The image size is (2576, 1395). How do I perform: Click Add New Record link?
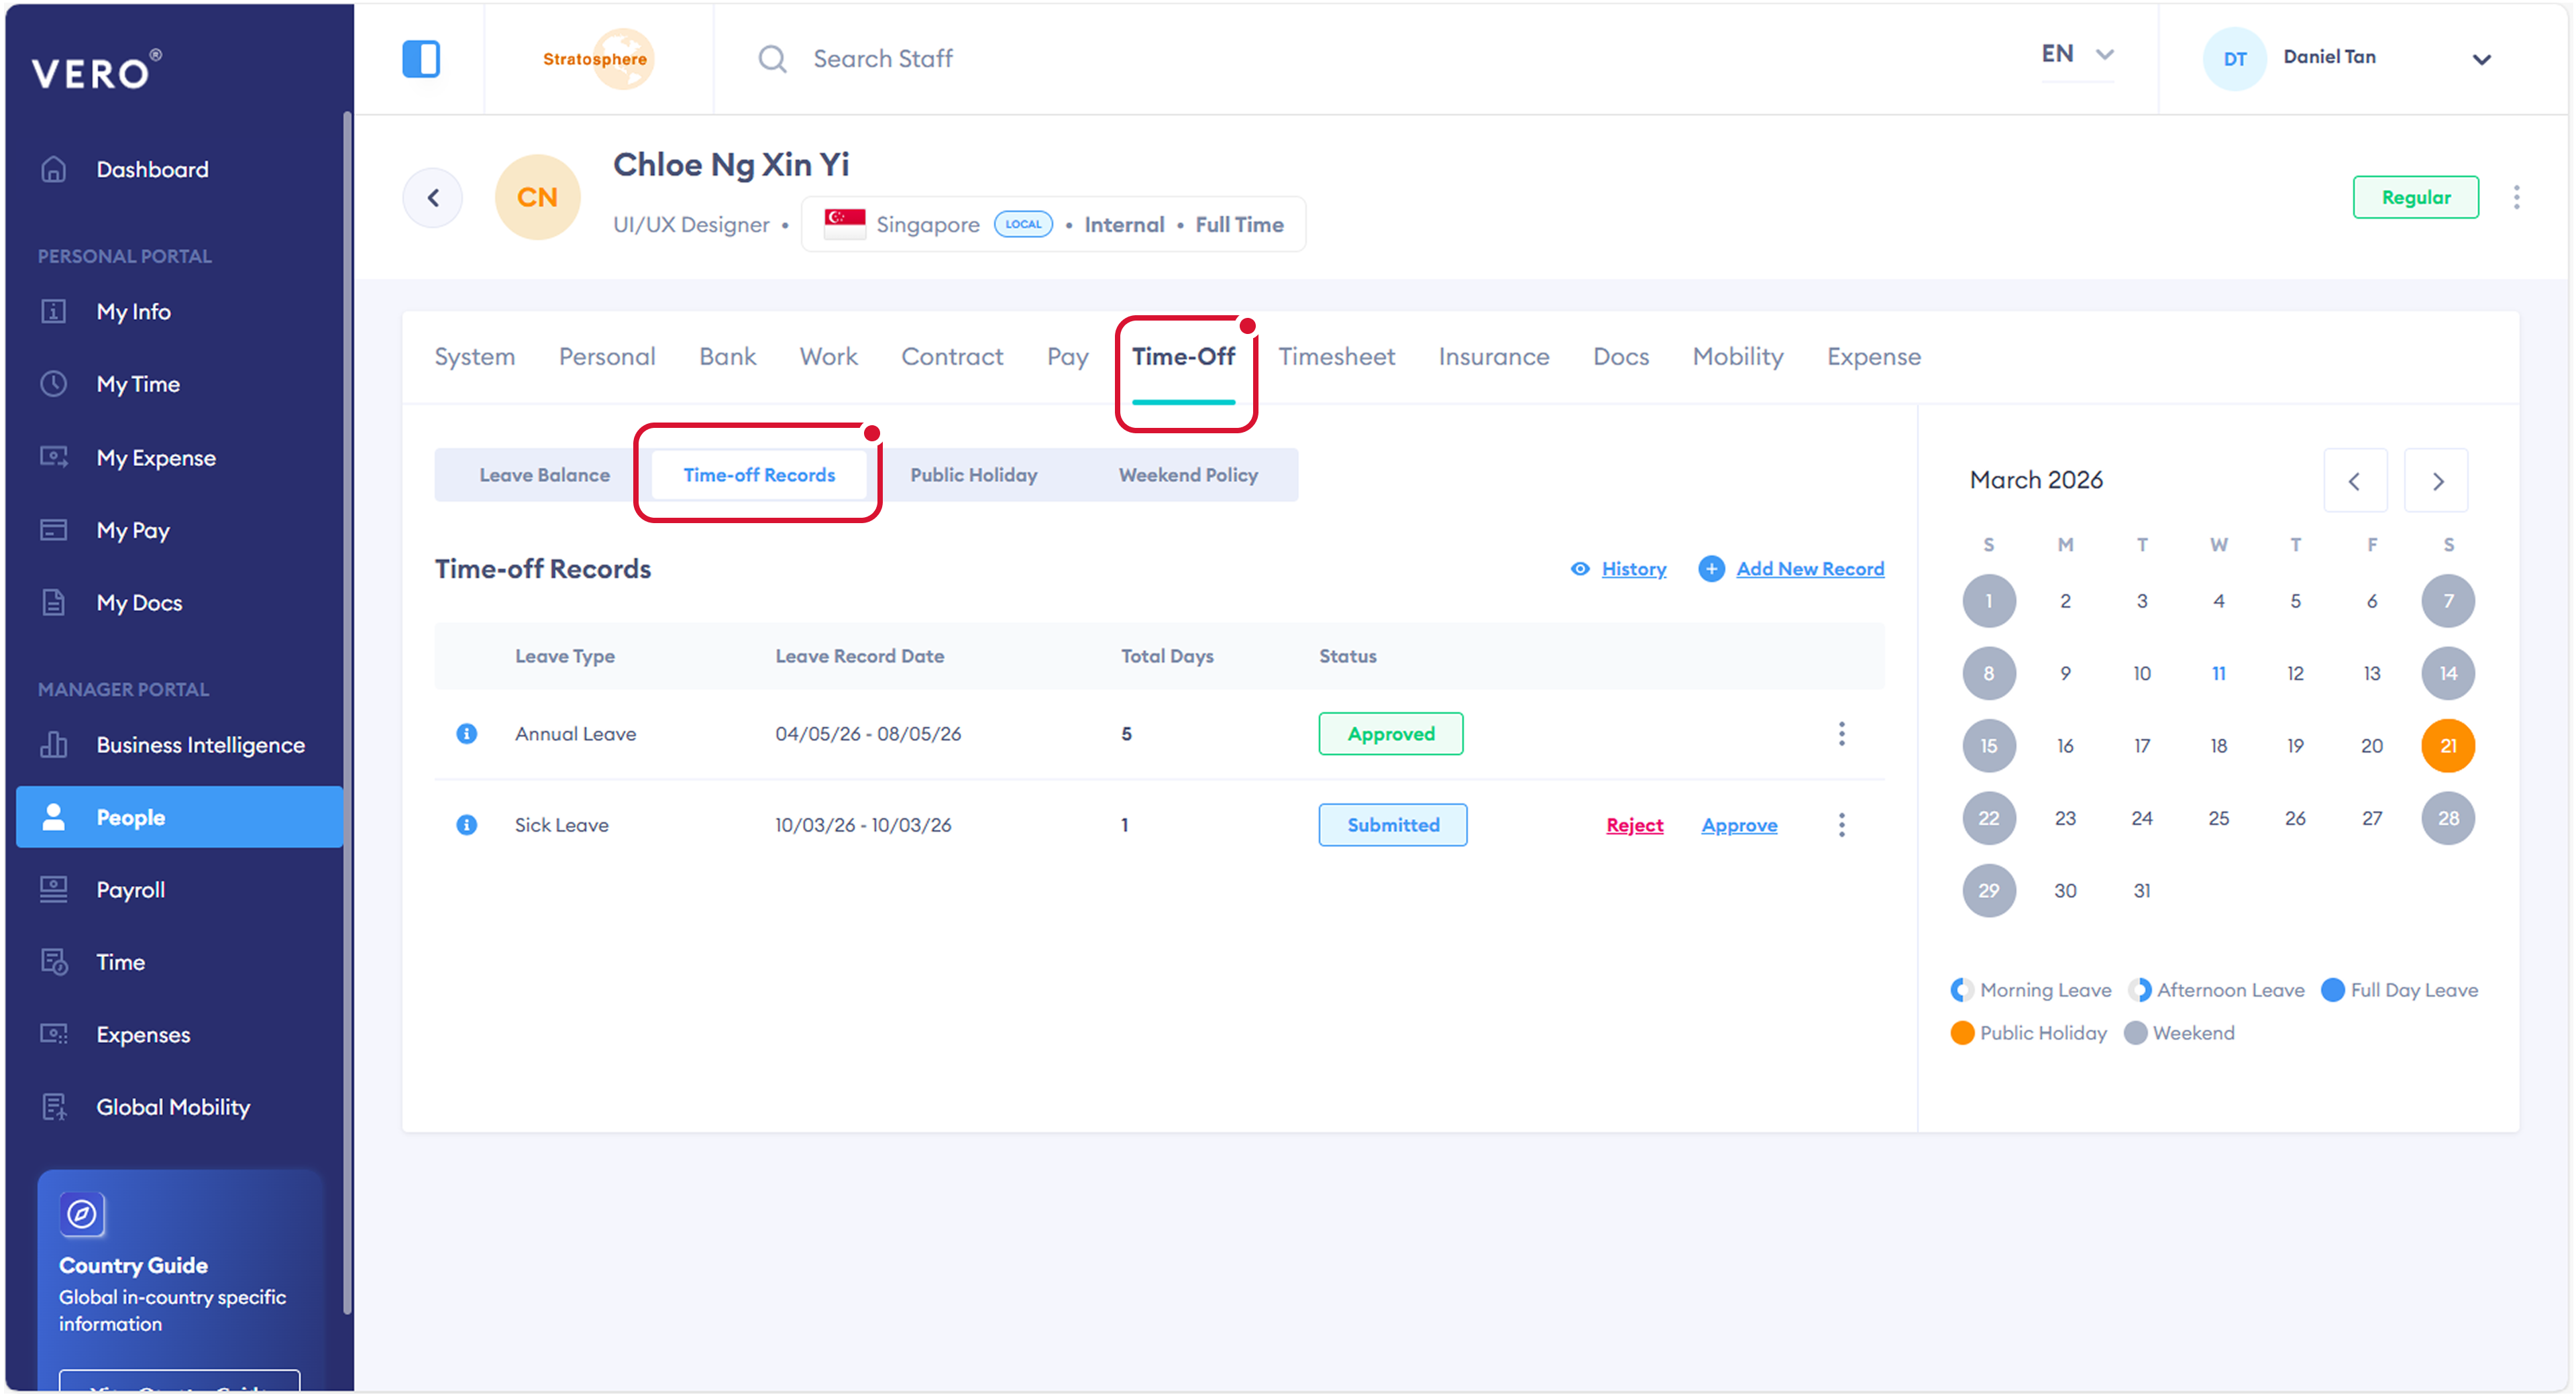click(x=1809, y=568)
